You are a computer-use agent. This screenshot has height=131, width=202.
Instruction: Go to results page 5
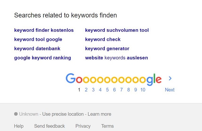pyautogui.click(x=107, y=90)
